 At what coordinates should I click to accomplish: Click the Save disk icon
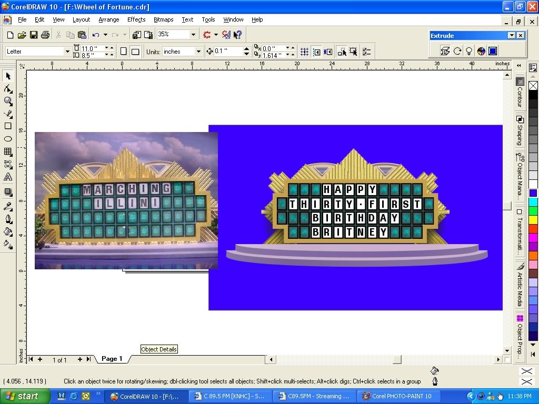tap(34, 35)
